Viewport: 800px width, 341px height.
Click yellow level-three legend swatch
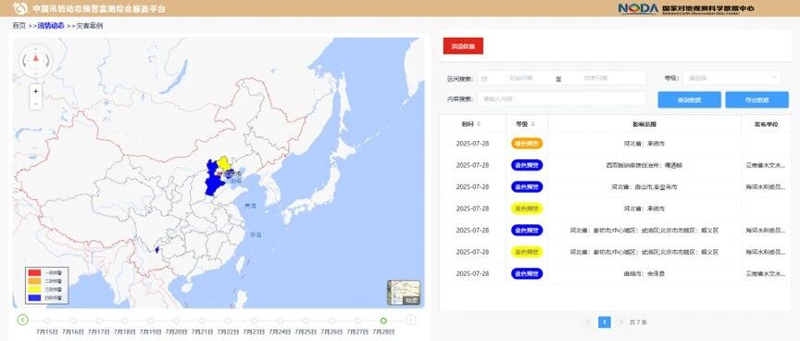tap(34, 289)
